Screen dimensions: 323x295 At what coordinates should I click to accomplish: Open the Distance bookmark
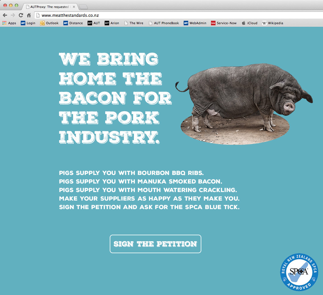[73, 23]
